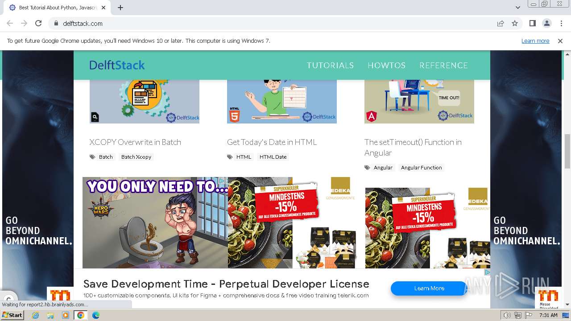Image resolution: width=571 pixels, height=321 pixels.
Task: Go back with the browser back arrow
Action: 10,23
